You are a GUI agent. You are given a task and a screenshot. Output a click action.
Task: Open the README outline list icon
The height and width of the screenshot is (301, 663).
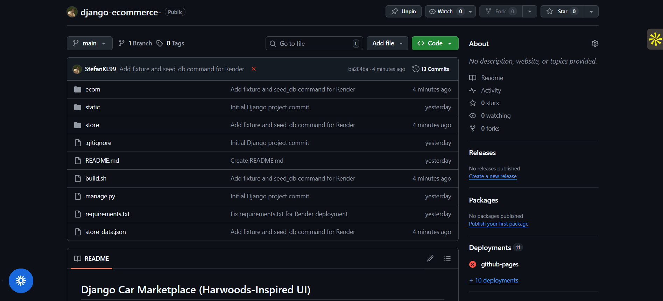[447, 258]
